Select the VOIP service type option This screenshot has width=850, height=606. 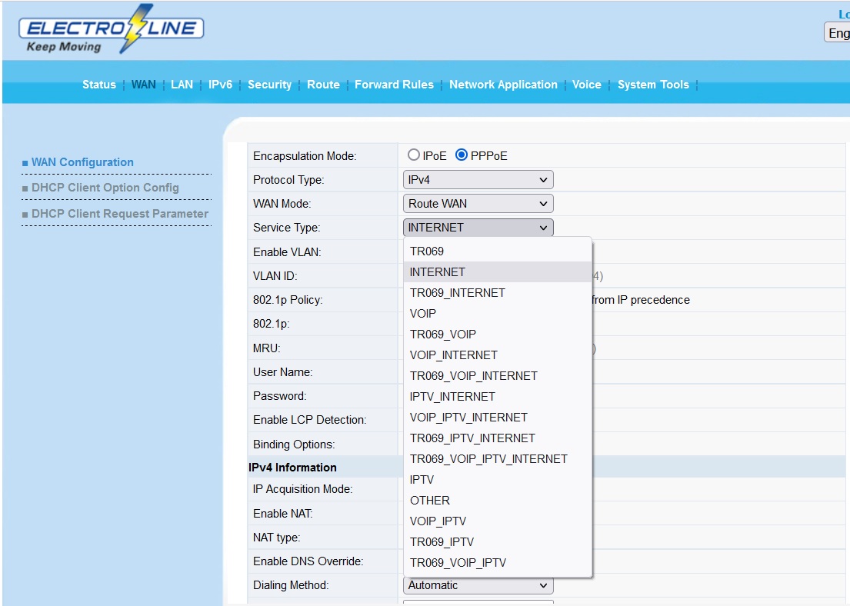point(423,314)
